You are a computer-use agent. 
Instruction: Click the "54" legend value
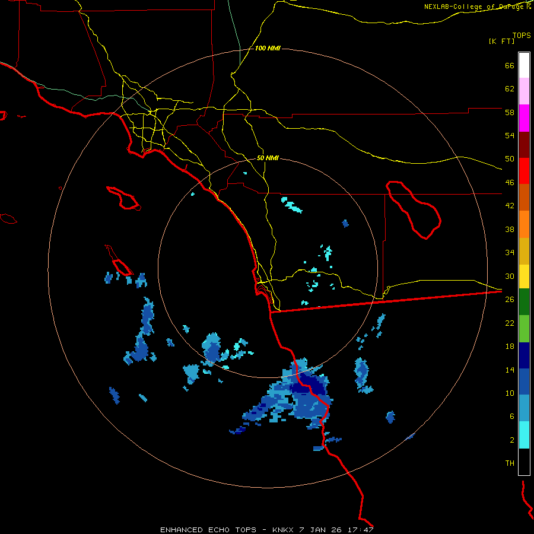coord(510,135)
